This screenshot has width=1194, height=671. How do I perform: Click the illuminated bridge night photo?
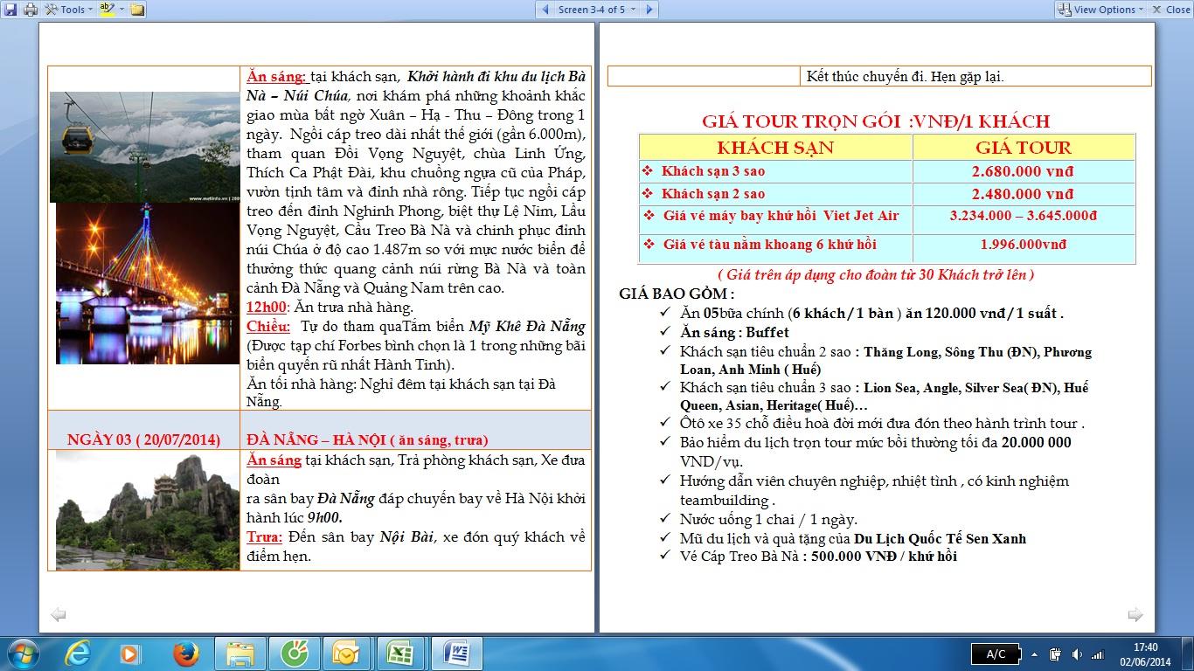pyautogui.click(x=147, y=283)
